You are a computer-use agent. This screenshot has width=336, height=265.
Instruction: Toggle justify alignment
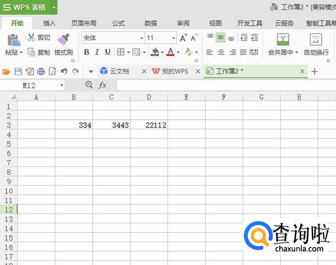(243, 52)
